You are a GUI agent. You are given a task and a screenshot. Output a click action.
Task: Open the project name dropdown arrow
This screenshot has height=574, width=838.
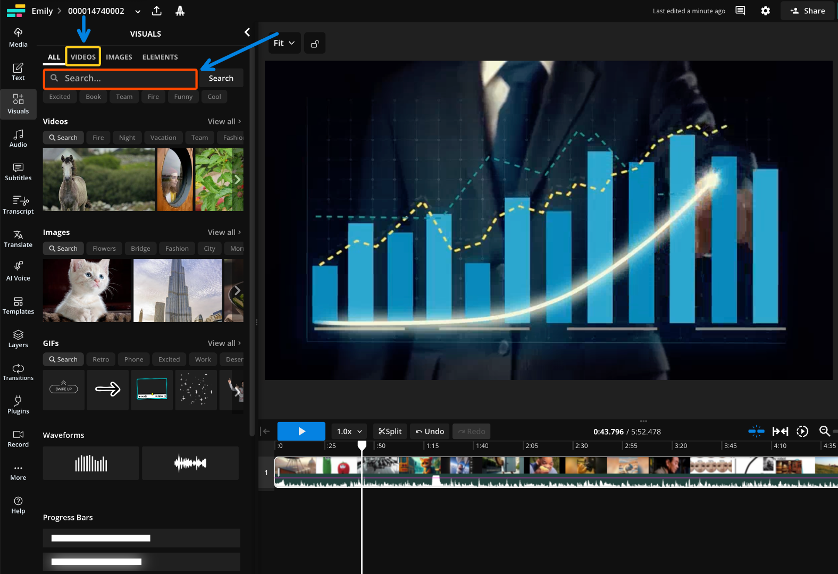click(x=138, y=11)
